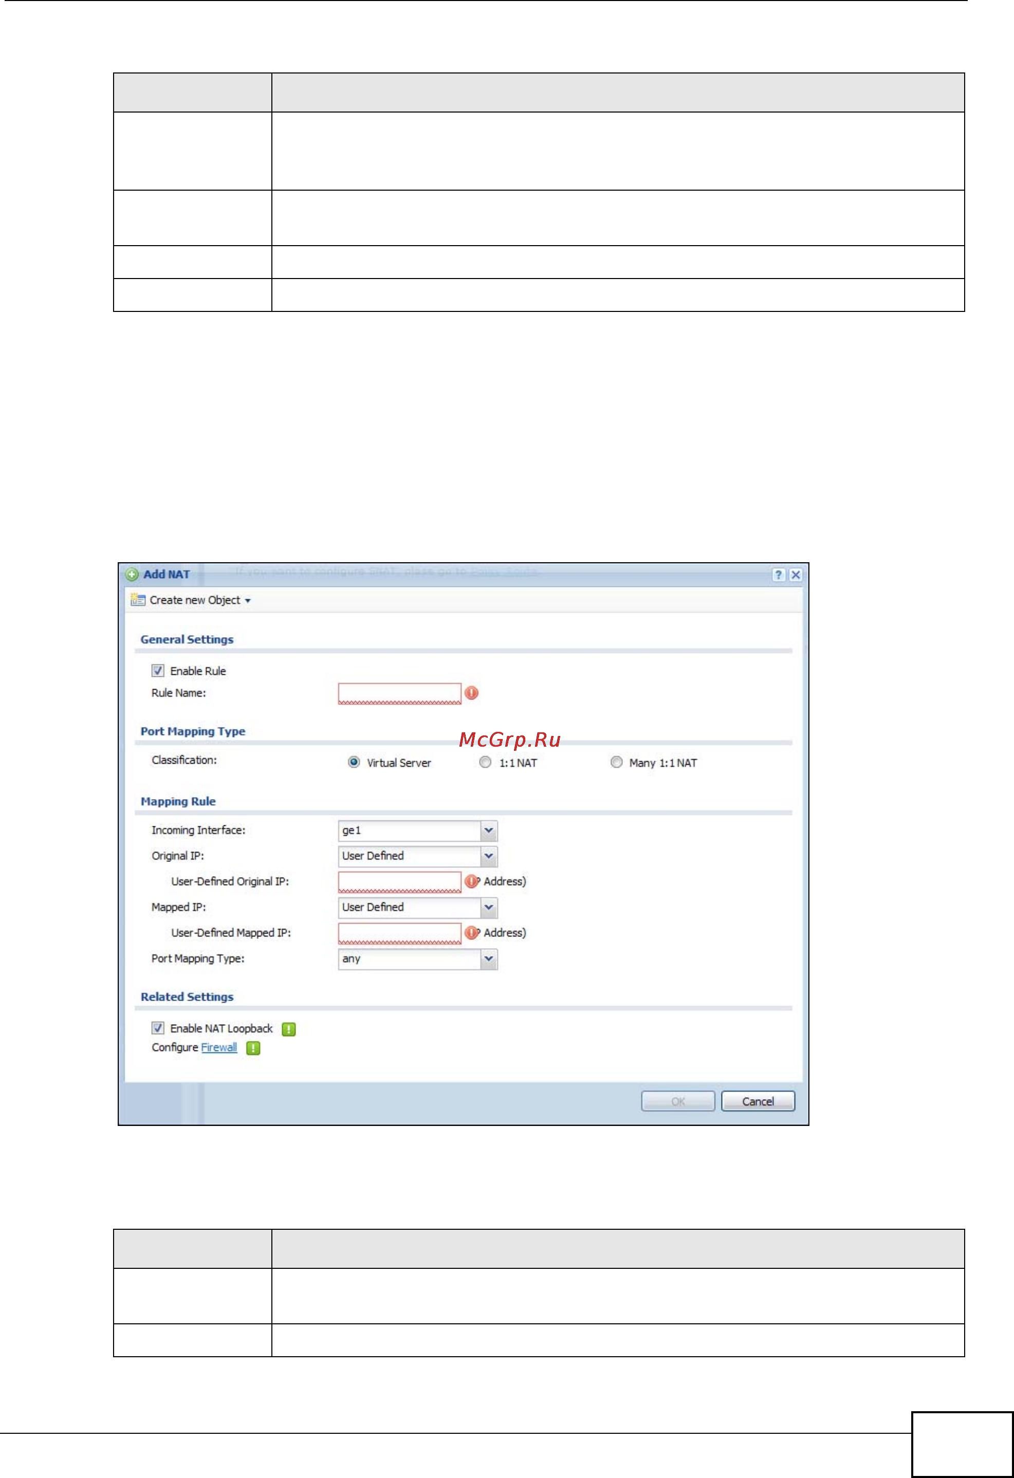Viewport: 1014px width, 1478px height.
Task: Toggle the Enable Rule checkbox
Action: [x=158, y=671]
